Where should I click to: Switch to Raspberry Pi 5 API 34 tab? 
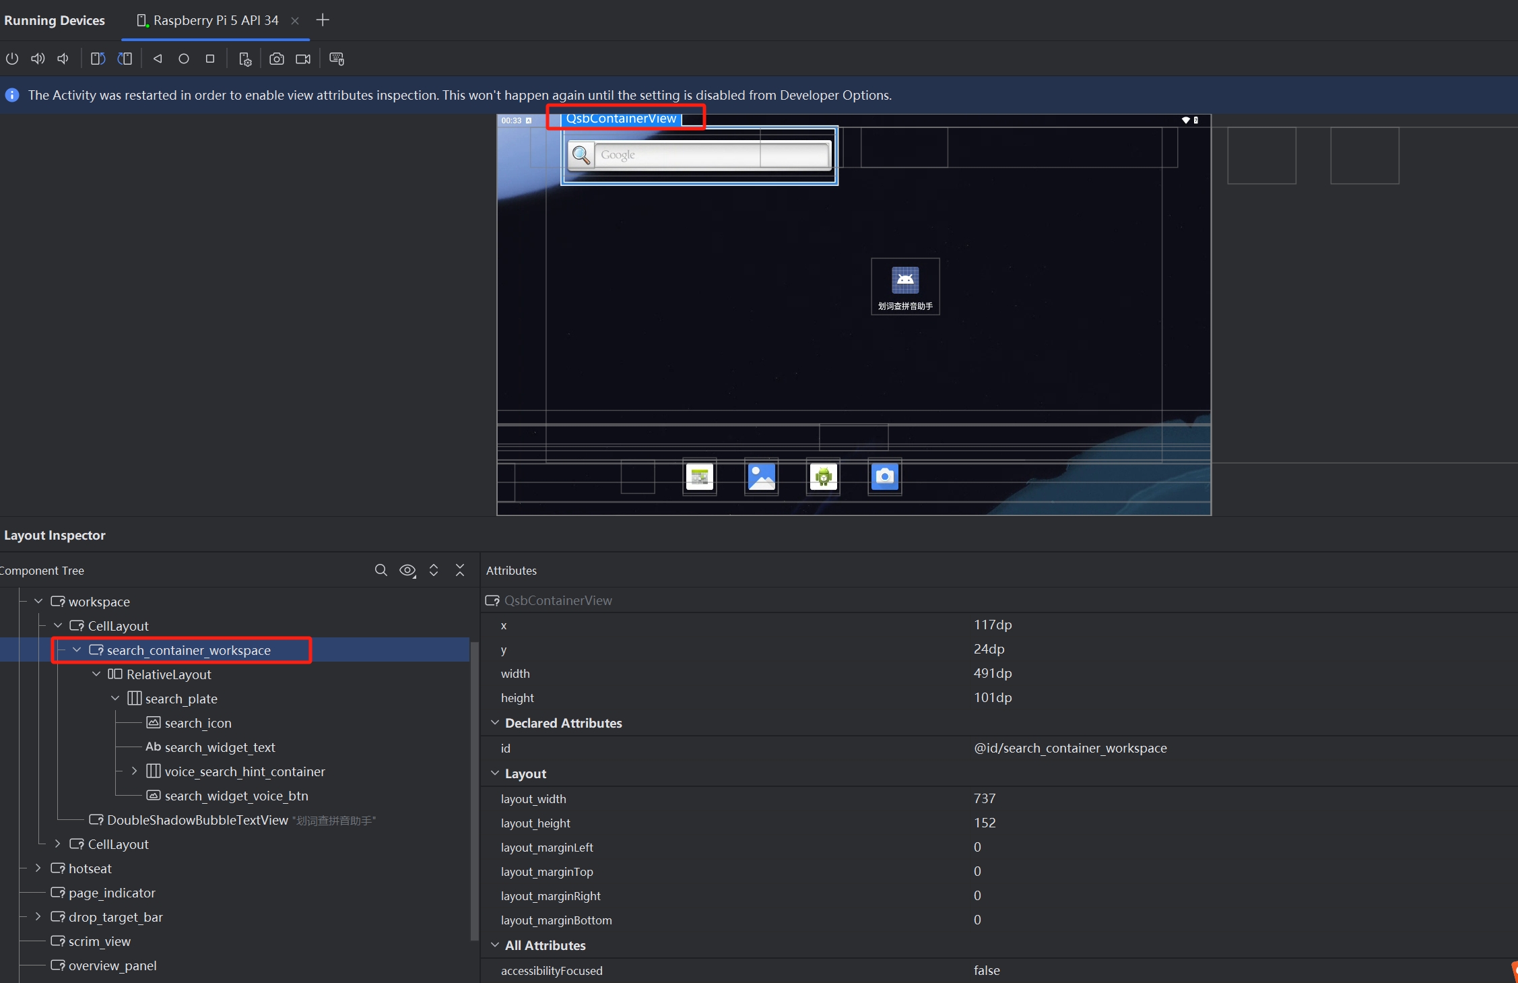tap(215, 20)
